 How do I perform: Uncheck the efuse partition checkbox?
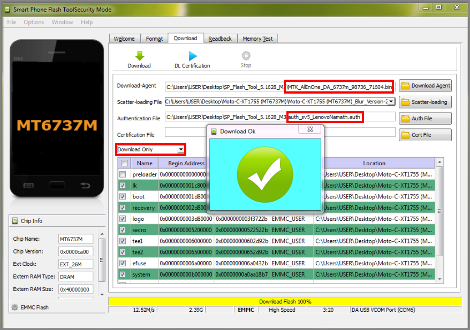click(123, 263)
